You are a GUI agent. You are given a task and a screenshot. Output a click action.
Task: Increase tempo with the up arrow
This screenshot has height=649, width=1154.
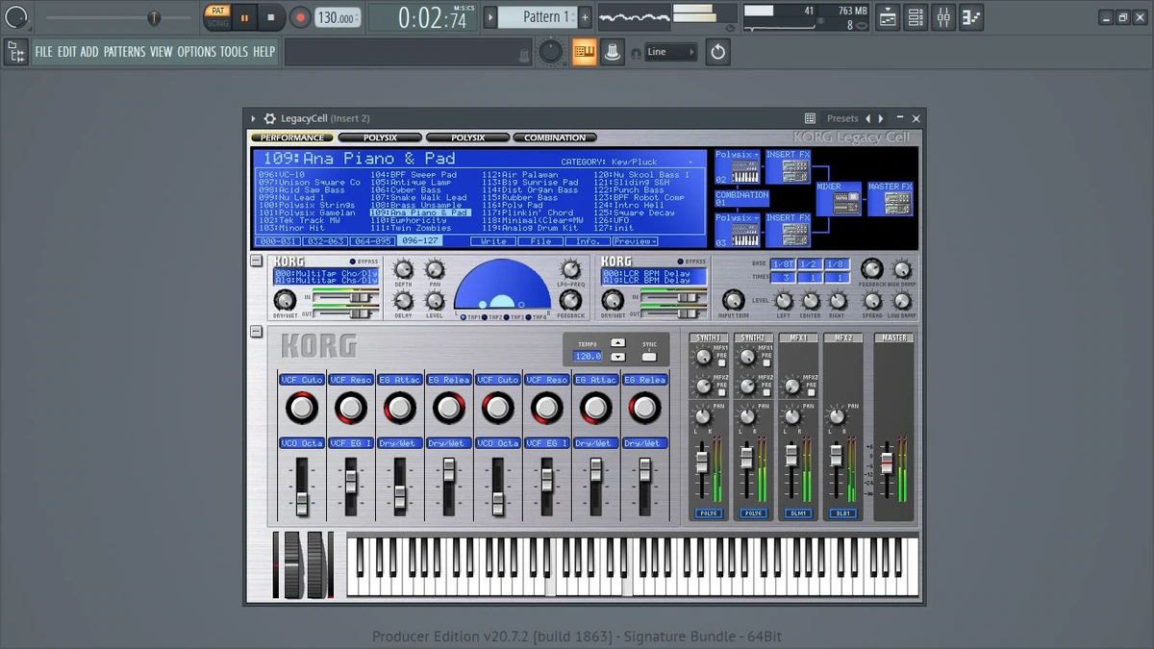(x=618, y=342)
